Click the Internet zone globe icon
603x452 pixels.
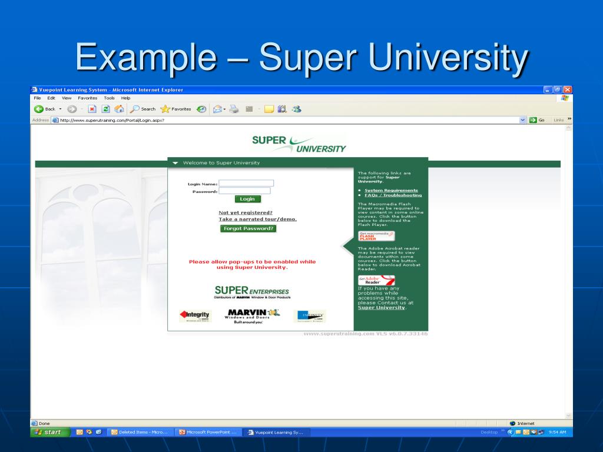[x=512, y=423]
